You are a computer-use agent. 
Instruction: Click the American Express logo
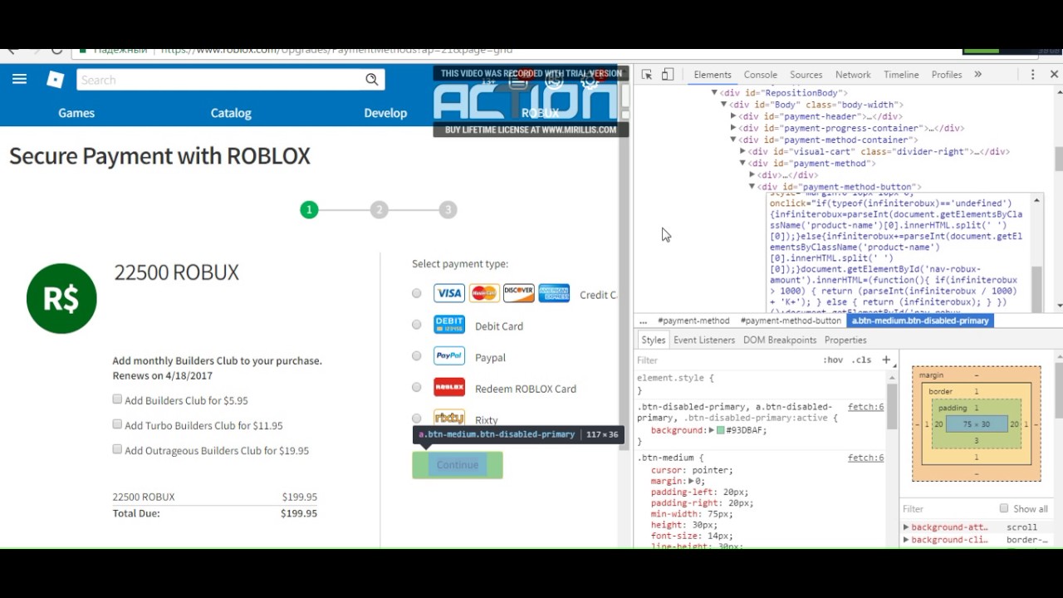(x=554, y=293)
